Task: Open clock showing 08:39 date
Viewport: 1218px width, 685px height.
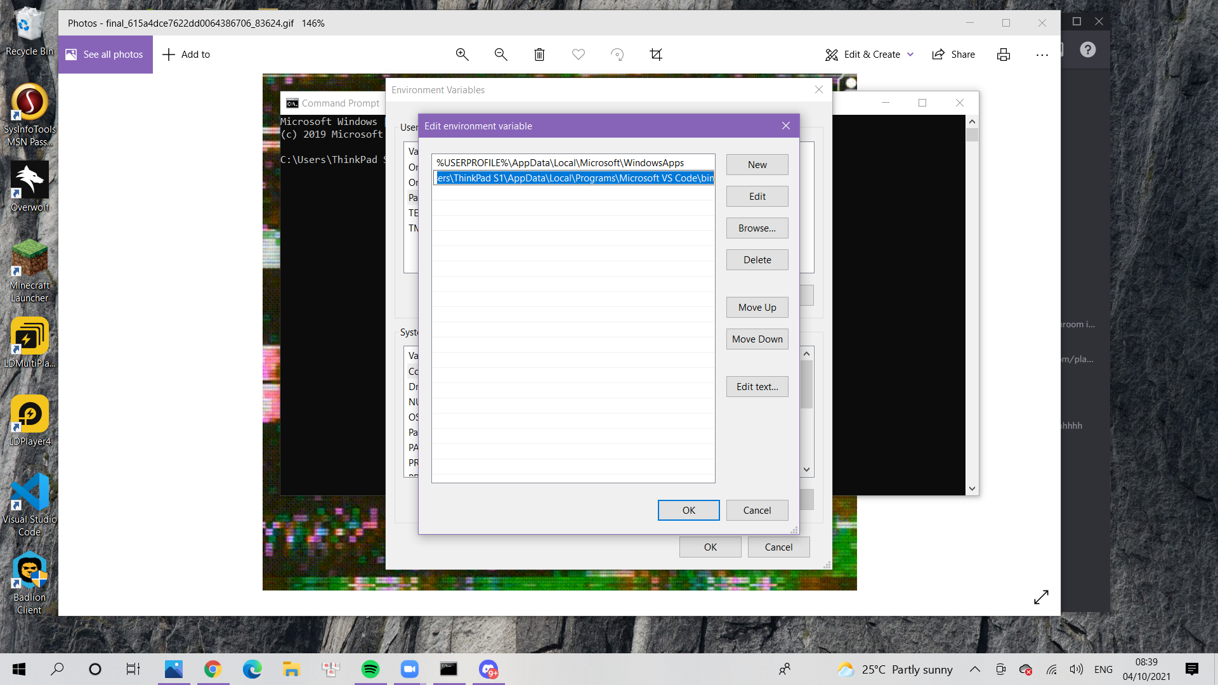Action: pyautogui.click(x=1146, y=669)
